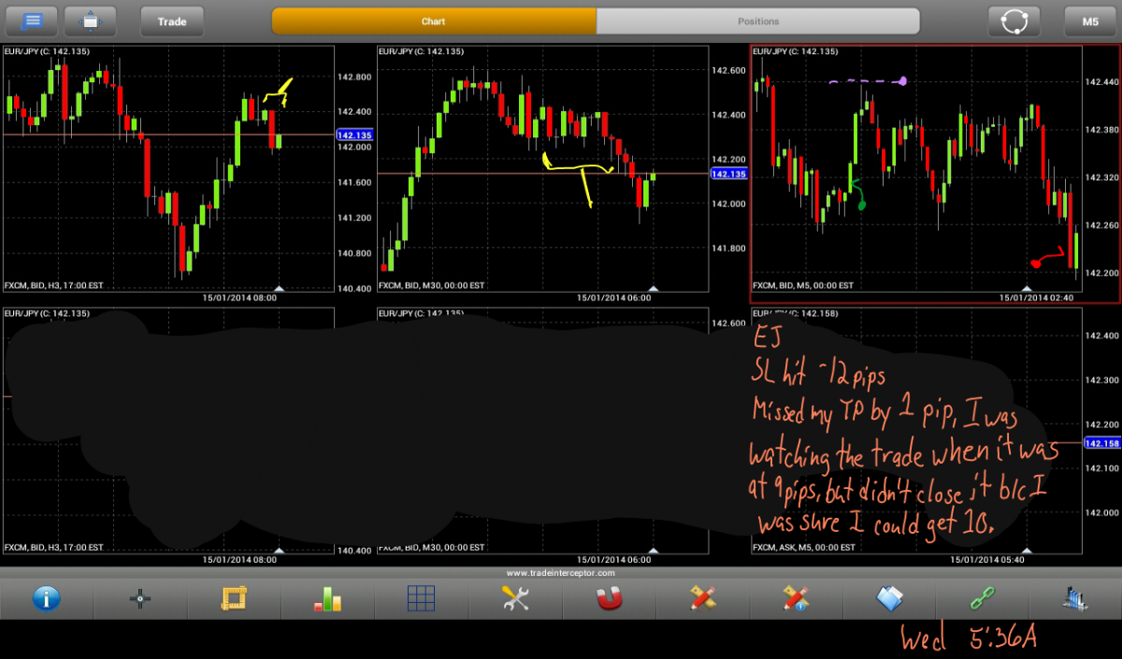Viewport: 1122px width, 659px height.
Task: Click the 'FXCM, ASK, M5, 00:00 EST' label
Action: 803,547
